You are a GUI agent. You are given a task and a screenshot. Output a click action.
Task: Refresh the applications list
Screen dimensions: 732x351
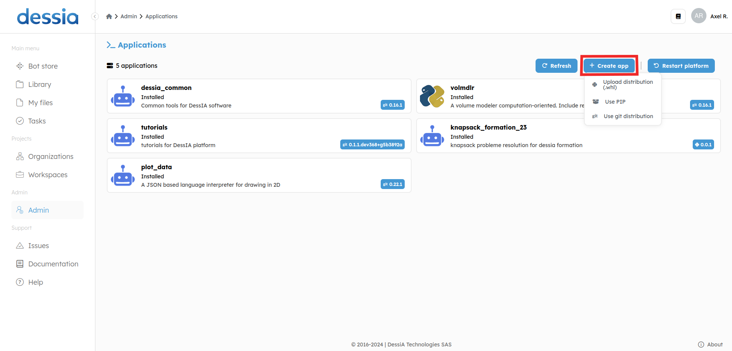point(557,66)
